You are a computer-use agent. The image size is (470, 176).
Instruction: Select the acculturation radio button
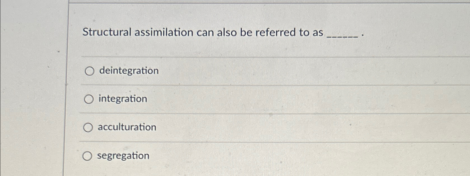tap(89, 127)
